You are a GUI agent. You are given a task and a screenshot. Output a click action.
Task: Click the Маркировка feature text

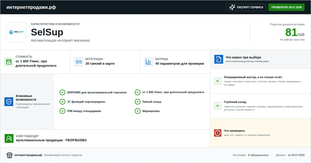click(x=151, y=111)
